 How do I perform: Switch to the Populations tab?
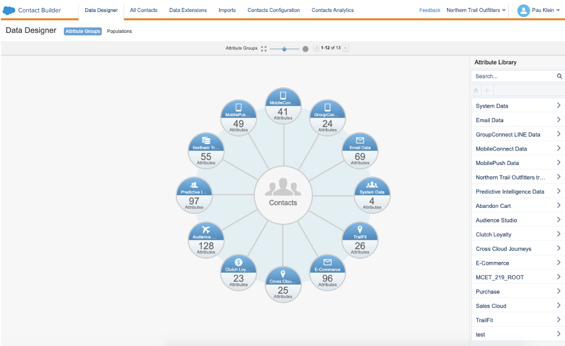click(x=119, y=31)
